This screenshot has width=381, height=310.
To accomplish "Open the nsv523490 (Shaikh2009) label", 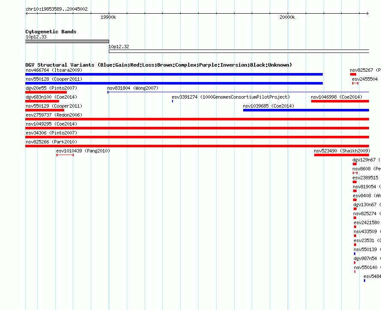I will pyautogui.click(x=342, y=151).
